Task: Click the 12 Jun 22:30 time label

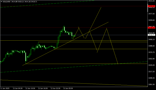Action: coord(55,89)
